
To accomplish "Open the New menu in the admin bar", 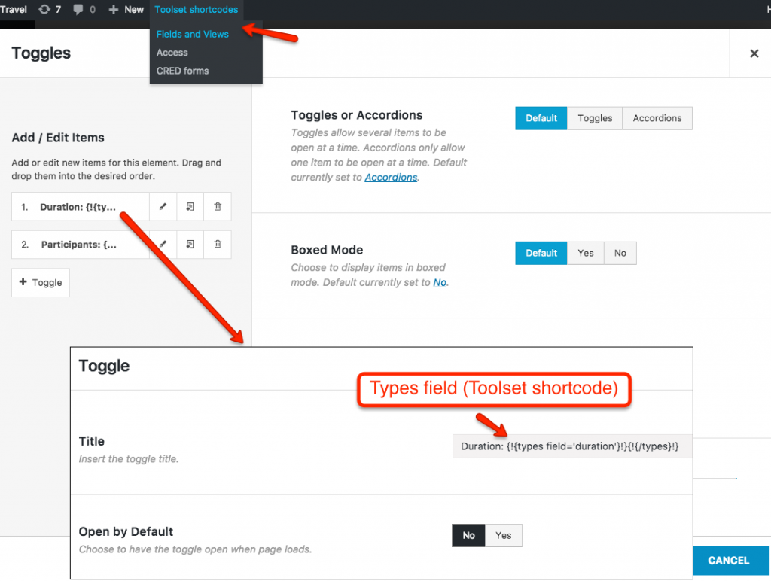I will (x=125, y=9).
